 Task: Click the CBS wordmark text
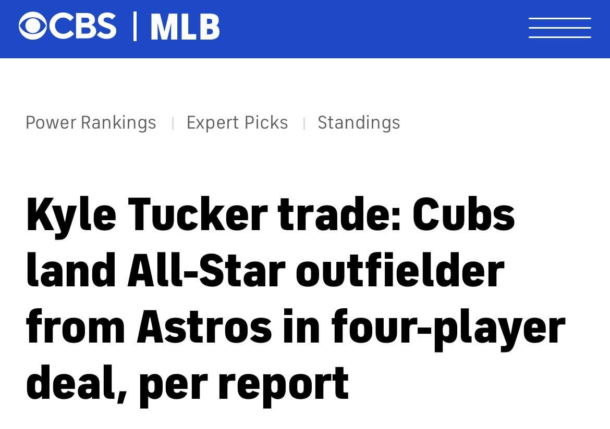(x=83, y=26)
